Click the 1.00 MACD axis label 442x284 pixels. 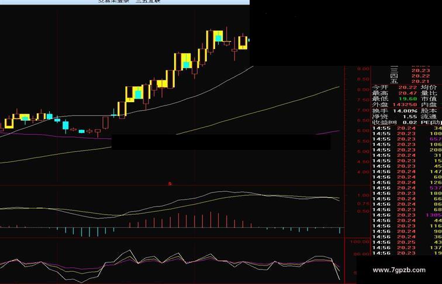coord(364,195)
